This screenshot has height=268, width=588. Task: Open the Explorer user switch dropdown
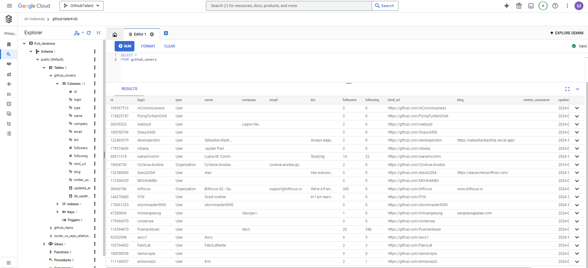(x=79, y=33)
